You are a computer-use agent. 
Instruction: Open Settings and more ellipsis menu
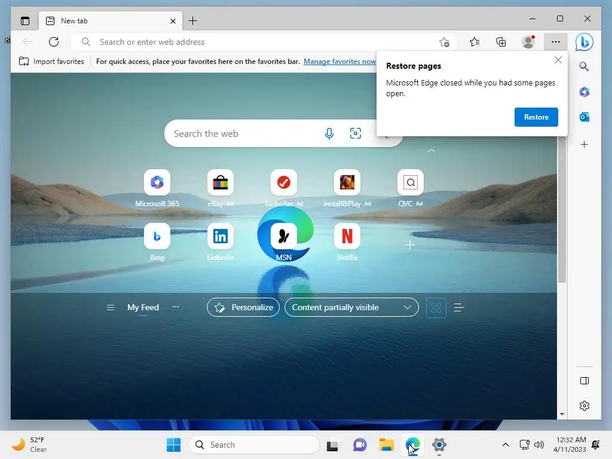(x=555, y=42)
